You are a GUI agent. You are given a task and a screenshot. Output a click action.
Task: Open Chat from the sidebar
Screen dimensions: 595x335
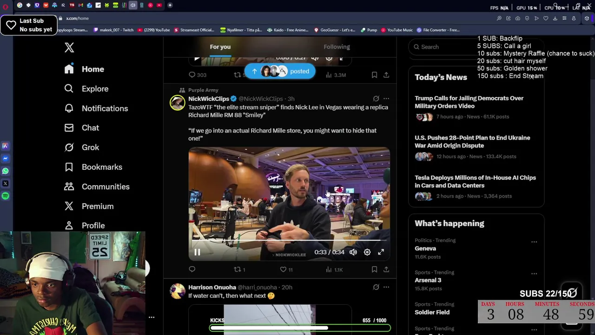coord(82,128)
